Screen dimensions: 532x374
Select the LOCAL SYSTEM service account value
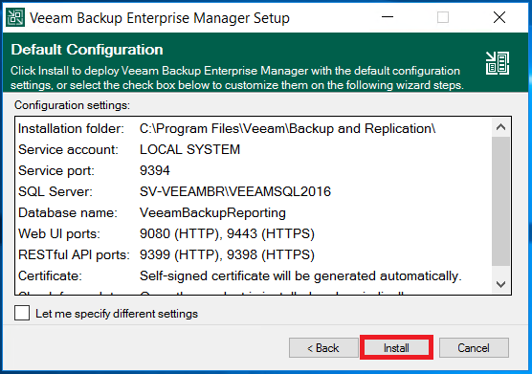190,149
